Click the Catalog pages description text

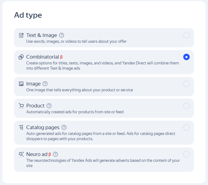[101, 136]
